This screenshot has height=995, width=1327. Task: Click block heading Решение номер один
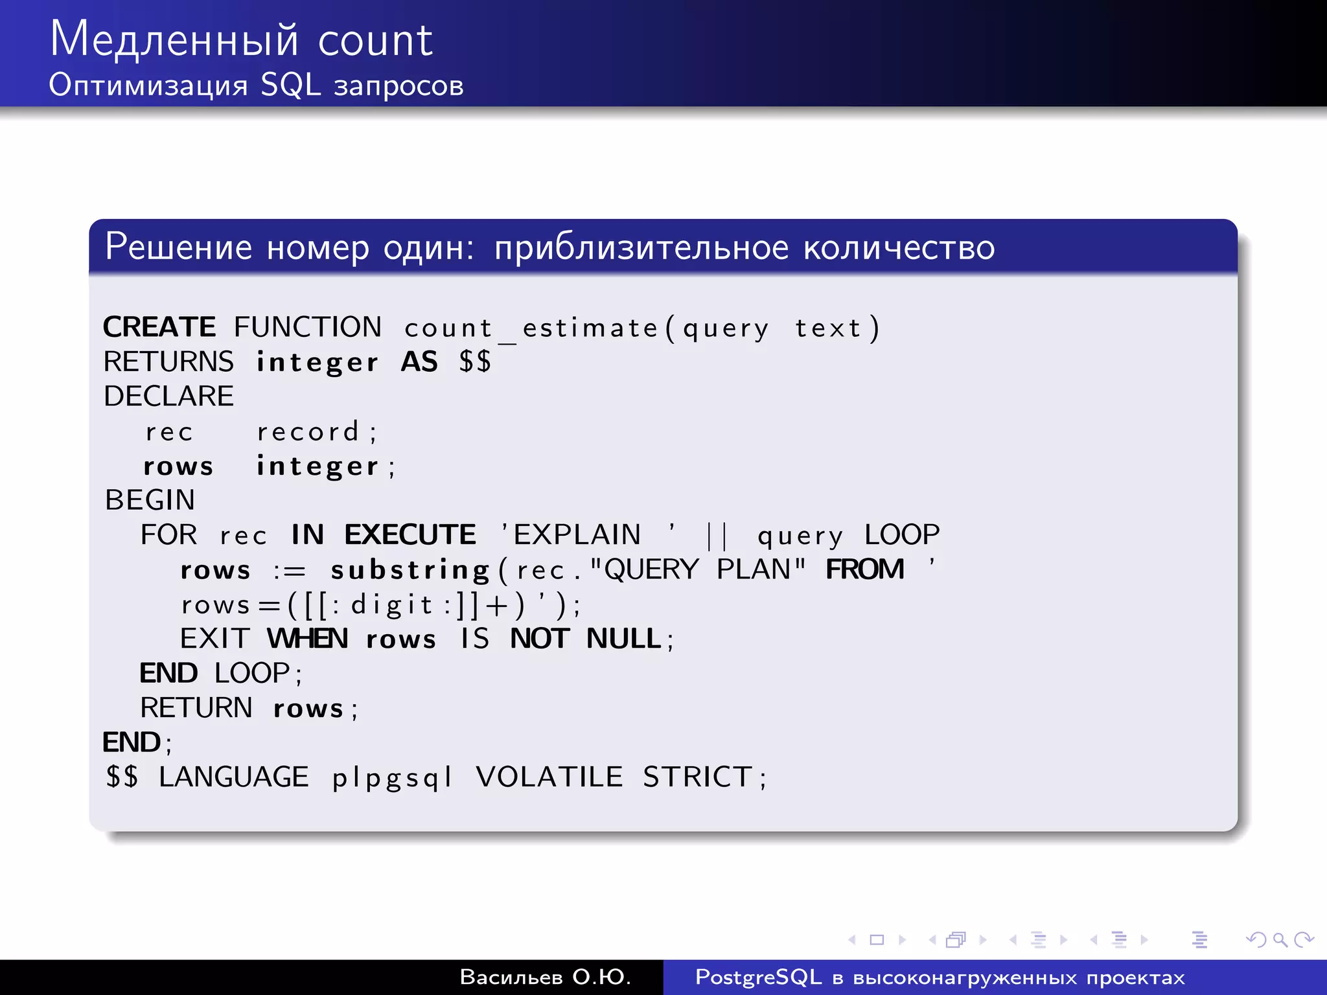click(x=290, y=247)
